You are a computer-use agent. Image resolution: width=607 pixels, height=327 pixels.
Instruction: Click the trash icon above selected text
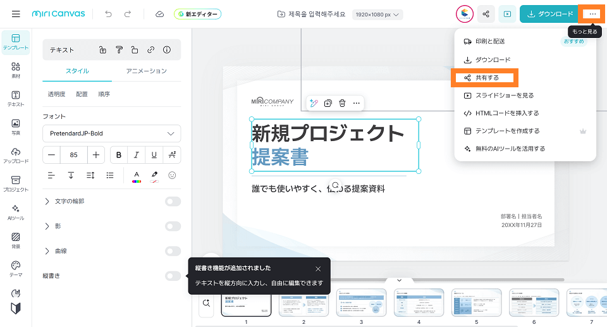point(342,103)
